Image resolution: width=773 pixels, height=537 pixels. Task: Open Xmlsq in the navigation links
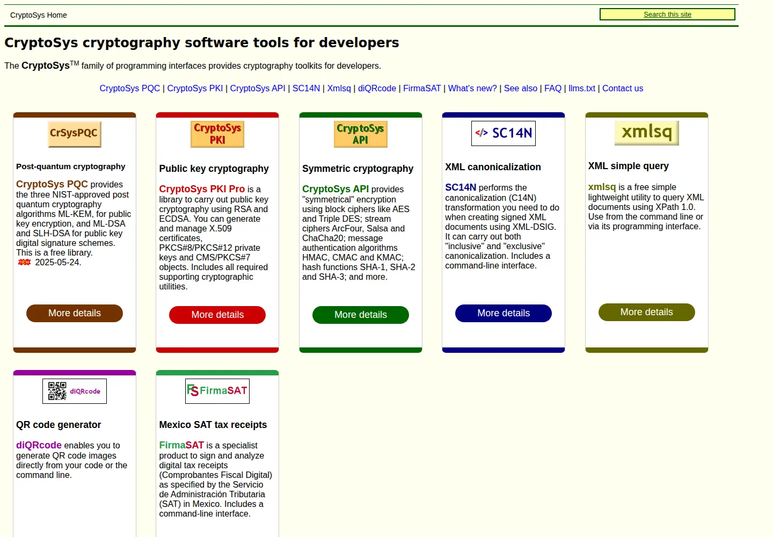pyautogui.click(x=339, y=89)
